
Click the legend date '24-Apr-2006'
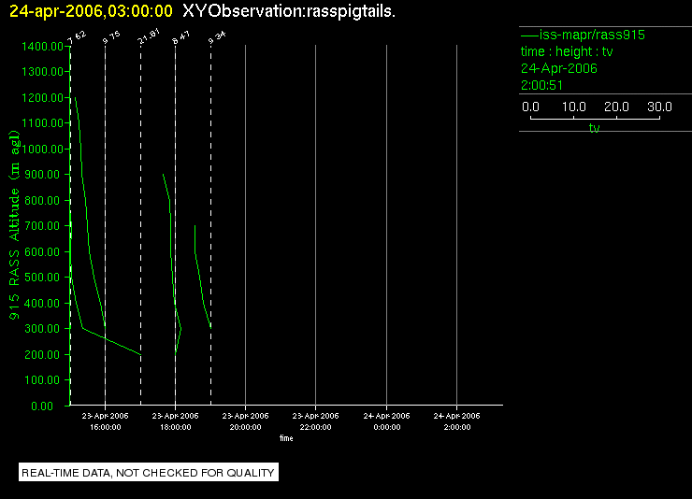[558, 68]
